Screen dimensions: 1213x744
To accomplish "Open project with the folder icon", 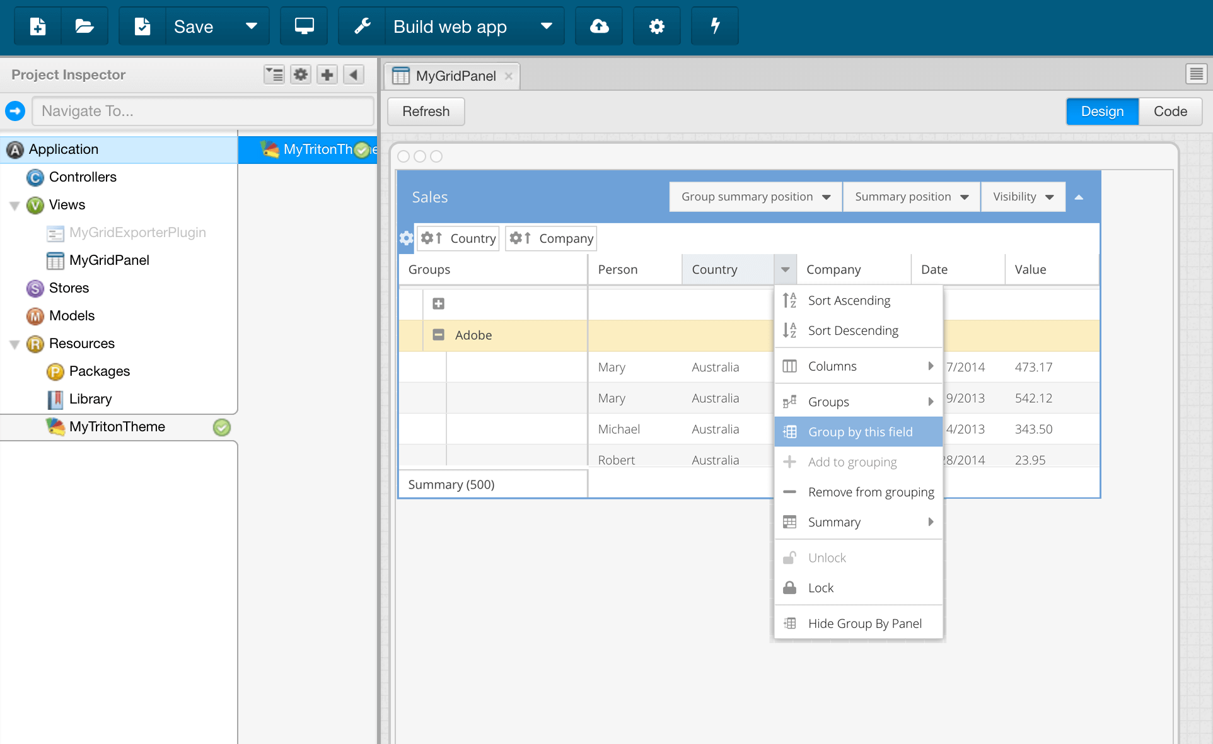I will click(84, 26).
